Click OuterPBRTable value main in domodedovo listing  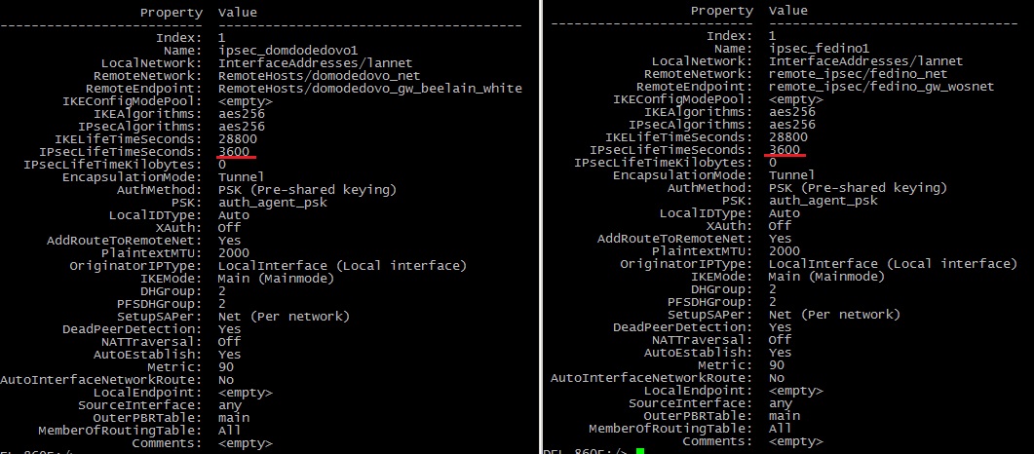234,417
